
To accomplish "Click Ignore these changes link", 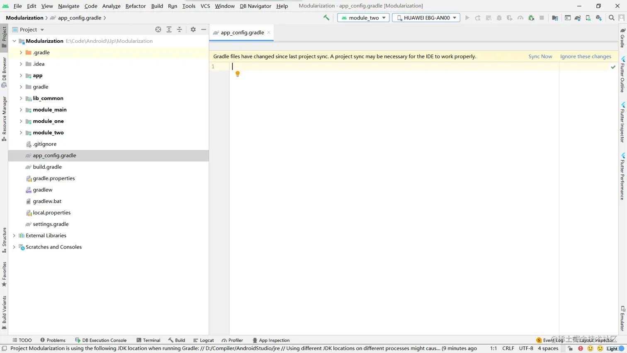I will 586,56.
